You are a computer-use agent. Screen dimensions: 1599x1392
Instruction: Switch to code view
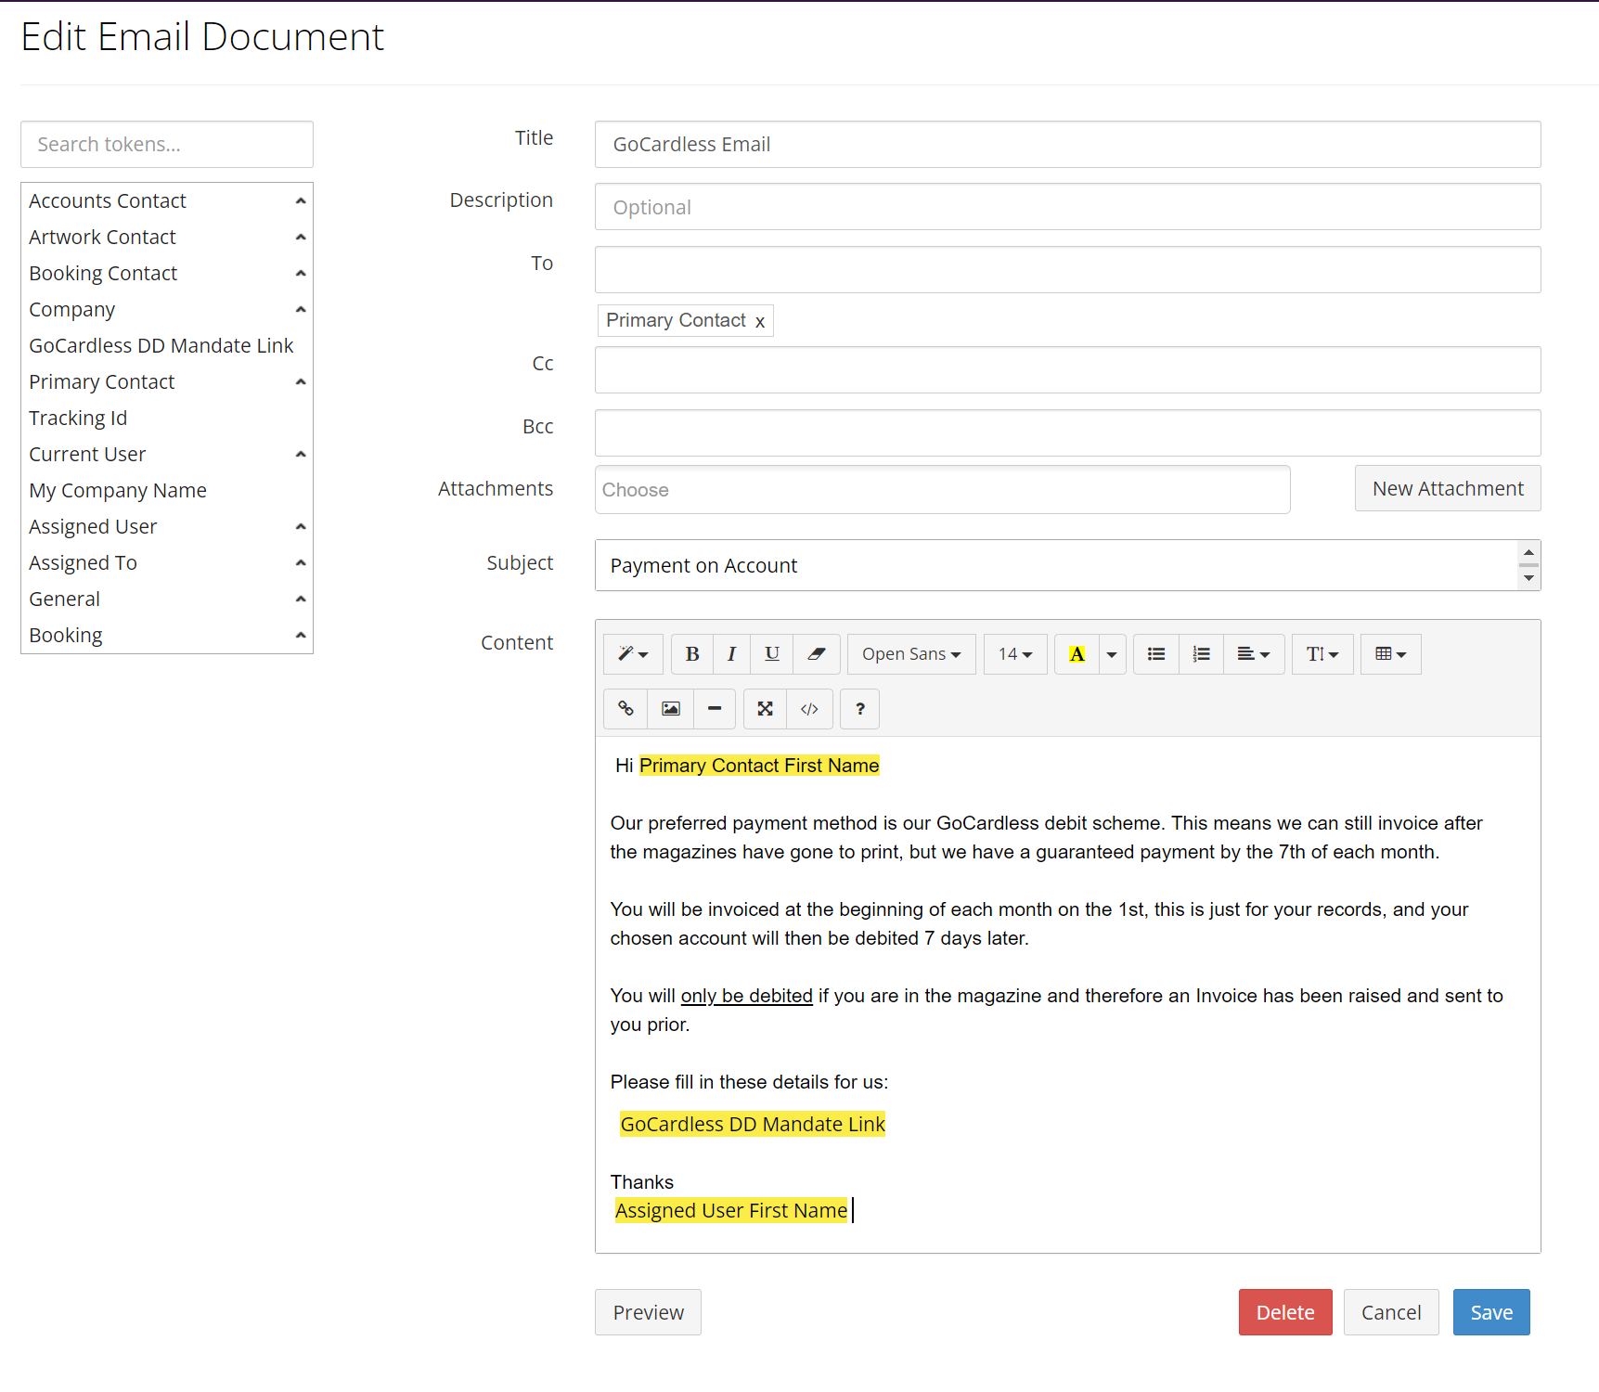pos(809,709)
